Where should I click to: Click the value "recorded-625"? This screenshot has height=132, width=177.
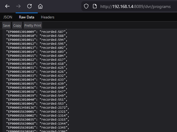coord(52,68)
